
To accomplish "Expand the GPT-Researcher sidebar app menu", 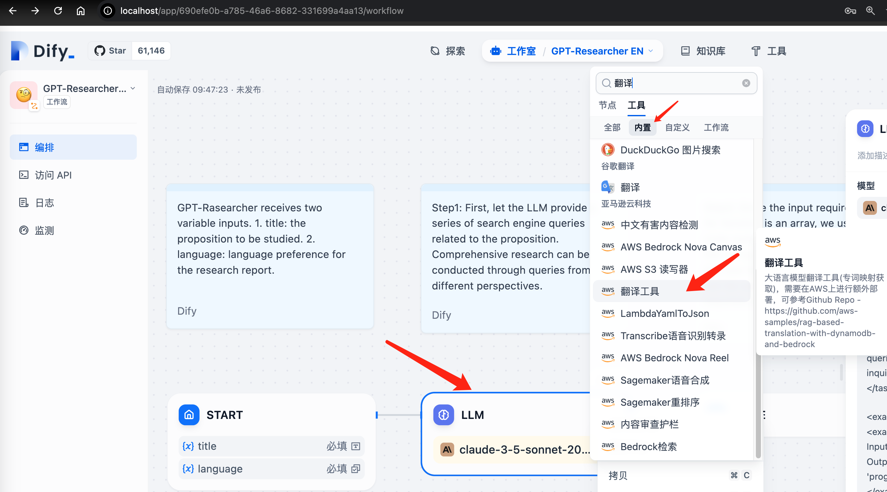I will (x=133, y=89).
